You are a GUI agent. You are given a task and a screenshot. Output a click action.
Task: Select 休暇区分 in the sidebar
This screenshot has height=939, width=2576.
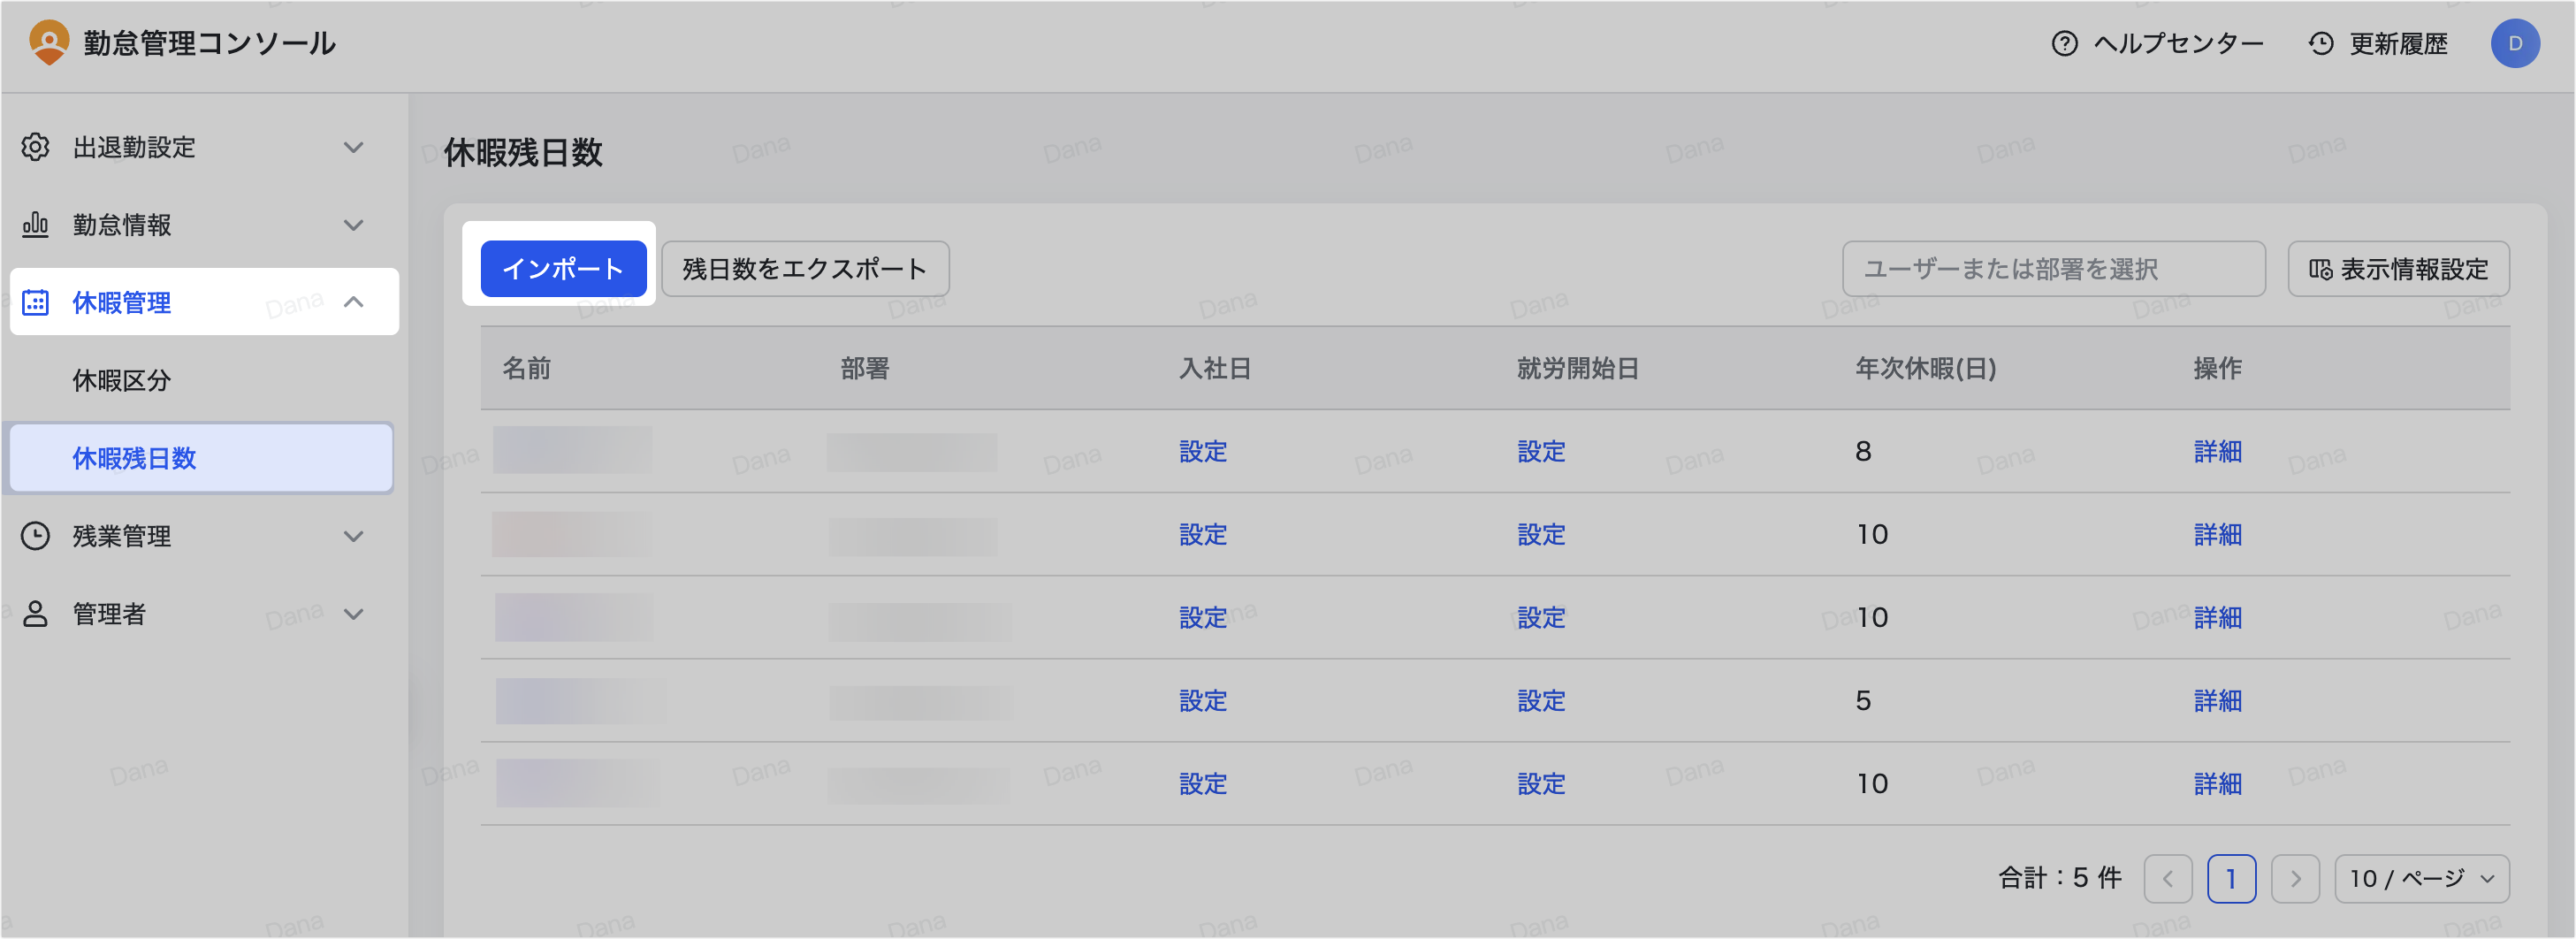click(122, 380)
